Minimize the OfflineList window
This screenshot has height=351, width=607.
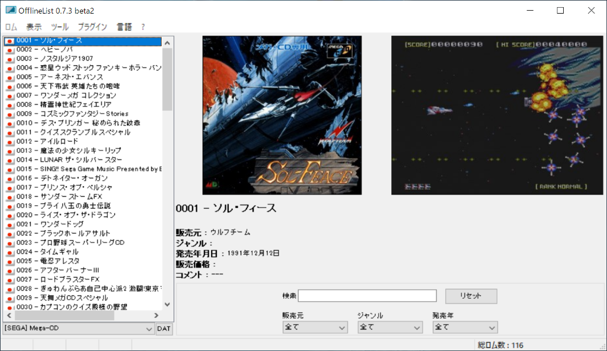point(530,11)
